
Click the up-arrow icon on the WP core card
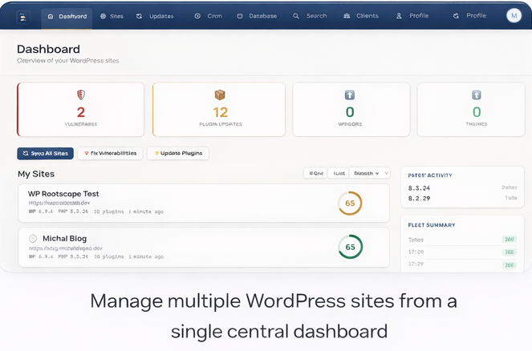350,95
